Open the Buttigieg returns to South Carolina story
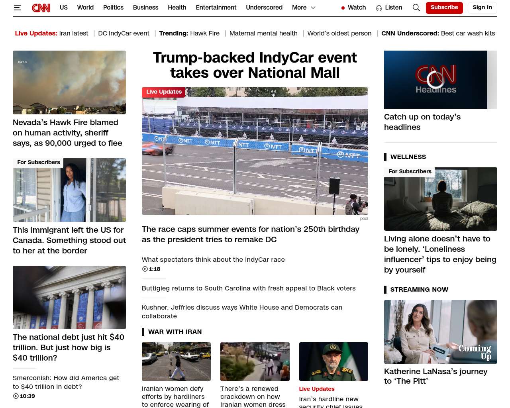The image size is (510, 408). (249, 288)
